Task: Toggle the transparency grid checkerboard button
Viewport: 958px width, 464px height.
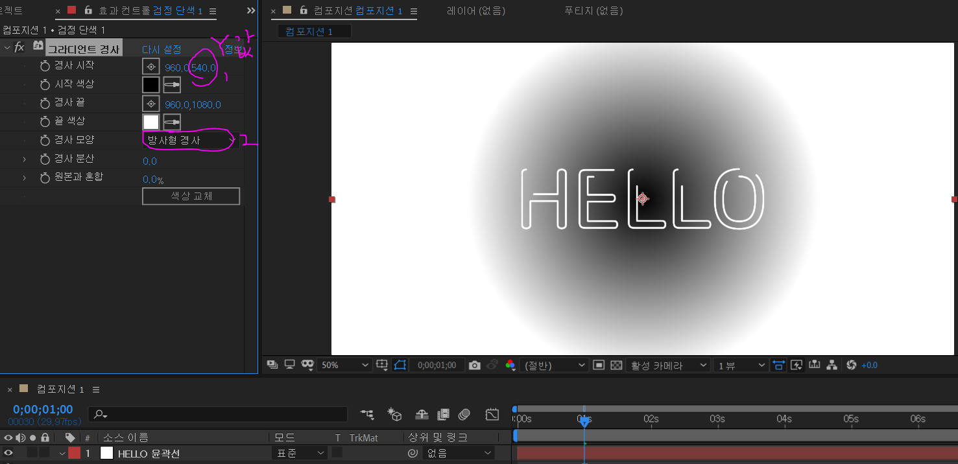Action: (x=617, y=365)
